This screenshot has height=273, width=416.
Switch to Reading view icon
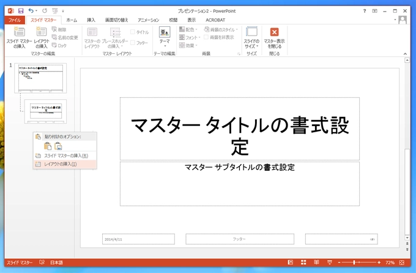[316, 263]
